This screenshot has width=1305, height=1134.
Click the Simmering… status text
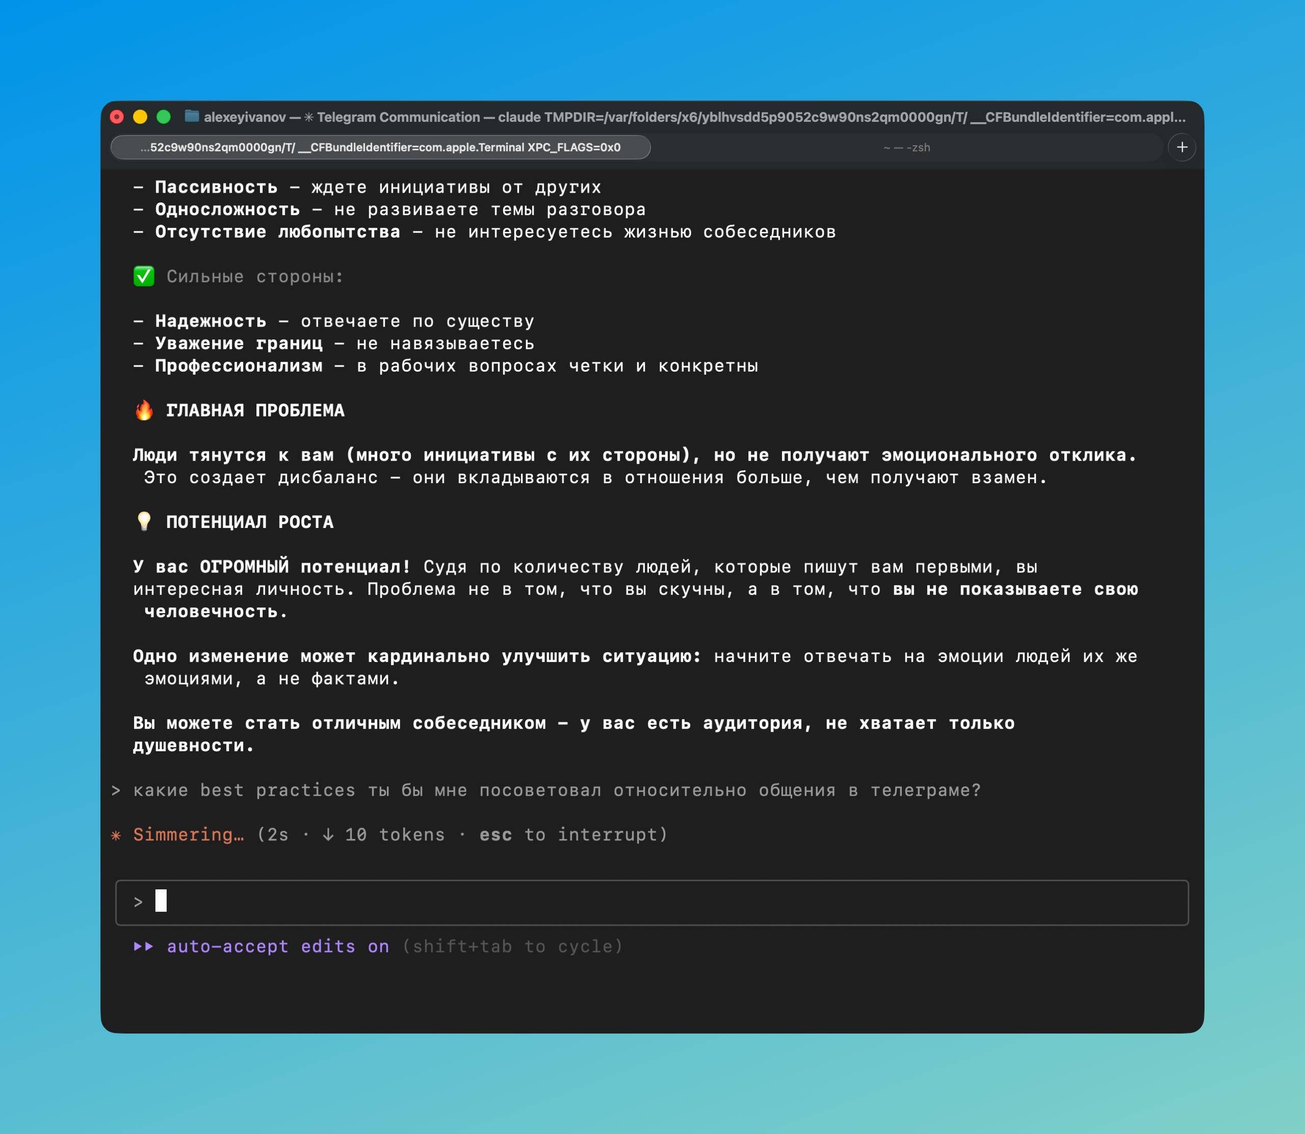188,835
